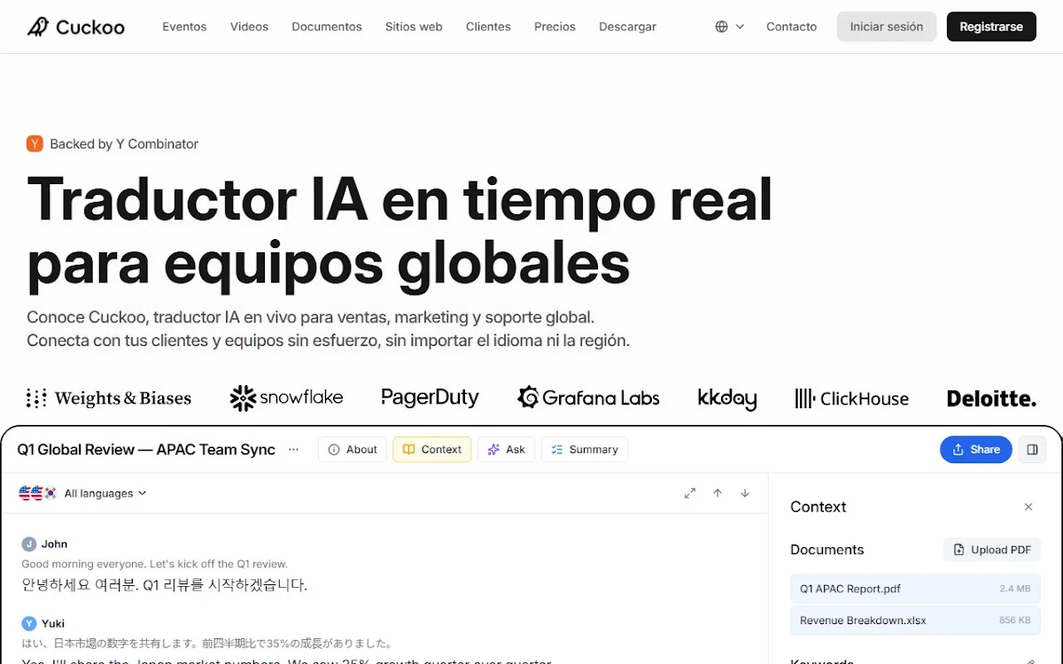1063x664 pixels.
Task: Click the kkday logo
Action: [727, 398]
